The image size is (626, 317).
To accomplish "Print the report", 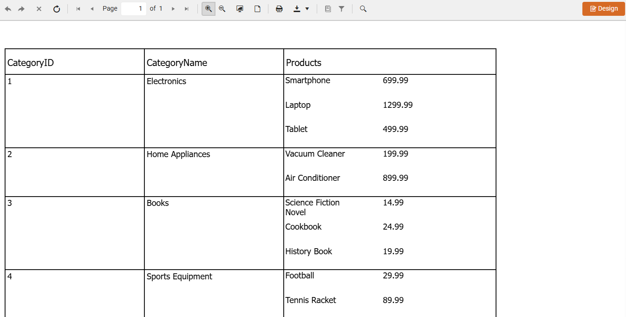I will point(279,8).
